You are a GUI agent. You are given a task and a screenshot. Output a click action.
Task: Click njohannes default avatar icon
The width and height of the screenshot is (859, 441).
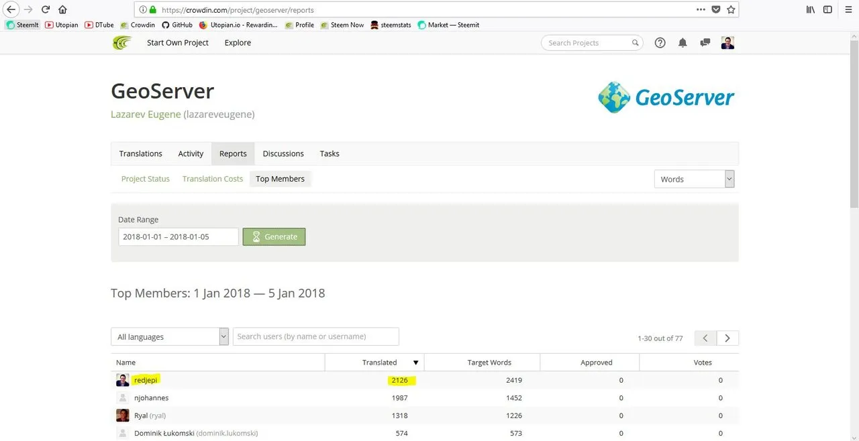click(x=123, y=398)
